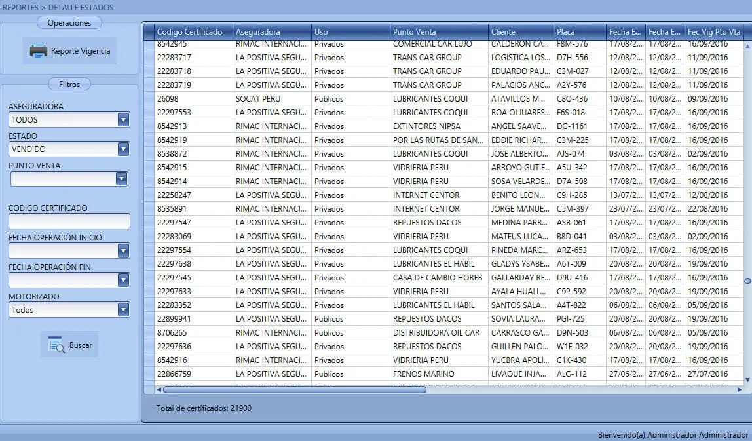Click the horizontal scrollbar left arrow
This screenshot has height=441, width=752.
[159, 390]
